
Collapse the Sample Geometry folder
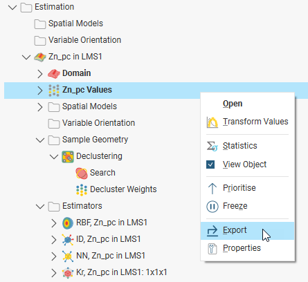(40, 140)
